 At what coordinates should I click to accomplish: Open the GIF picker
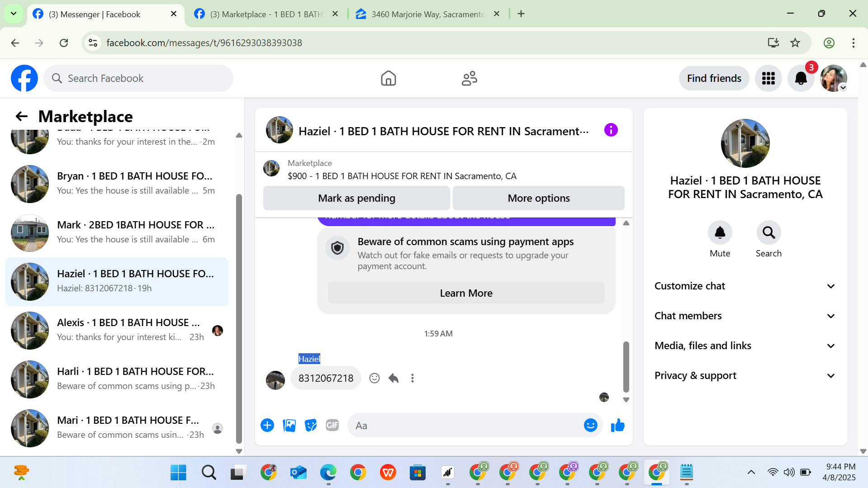(332, 425)
